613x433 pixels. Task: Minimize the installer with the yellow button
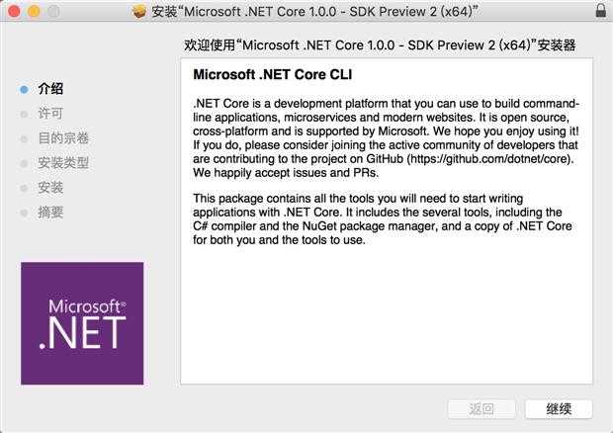(35, 11)
